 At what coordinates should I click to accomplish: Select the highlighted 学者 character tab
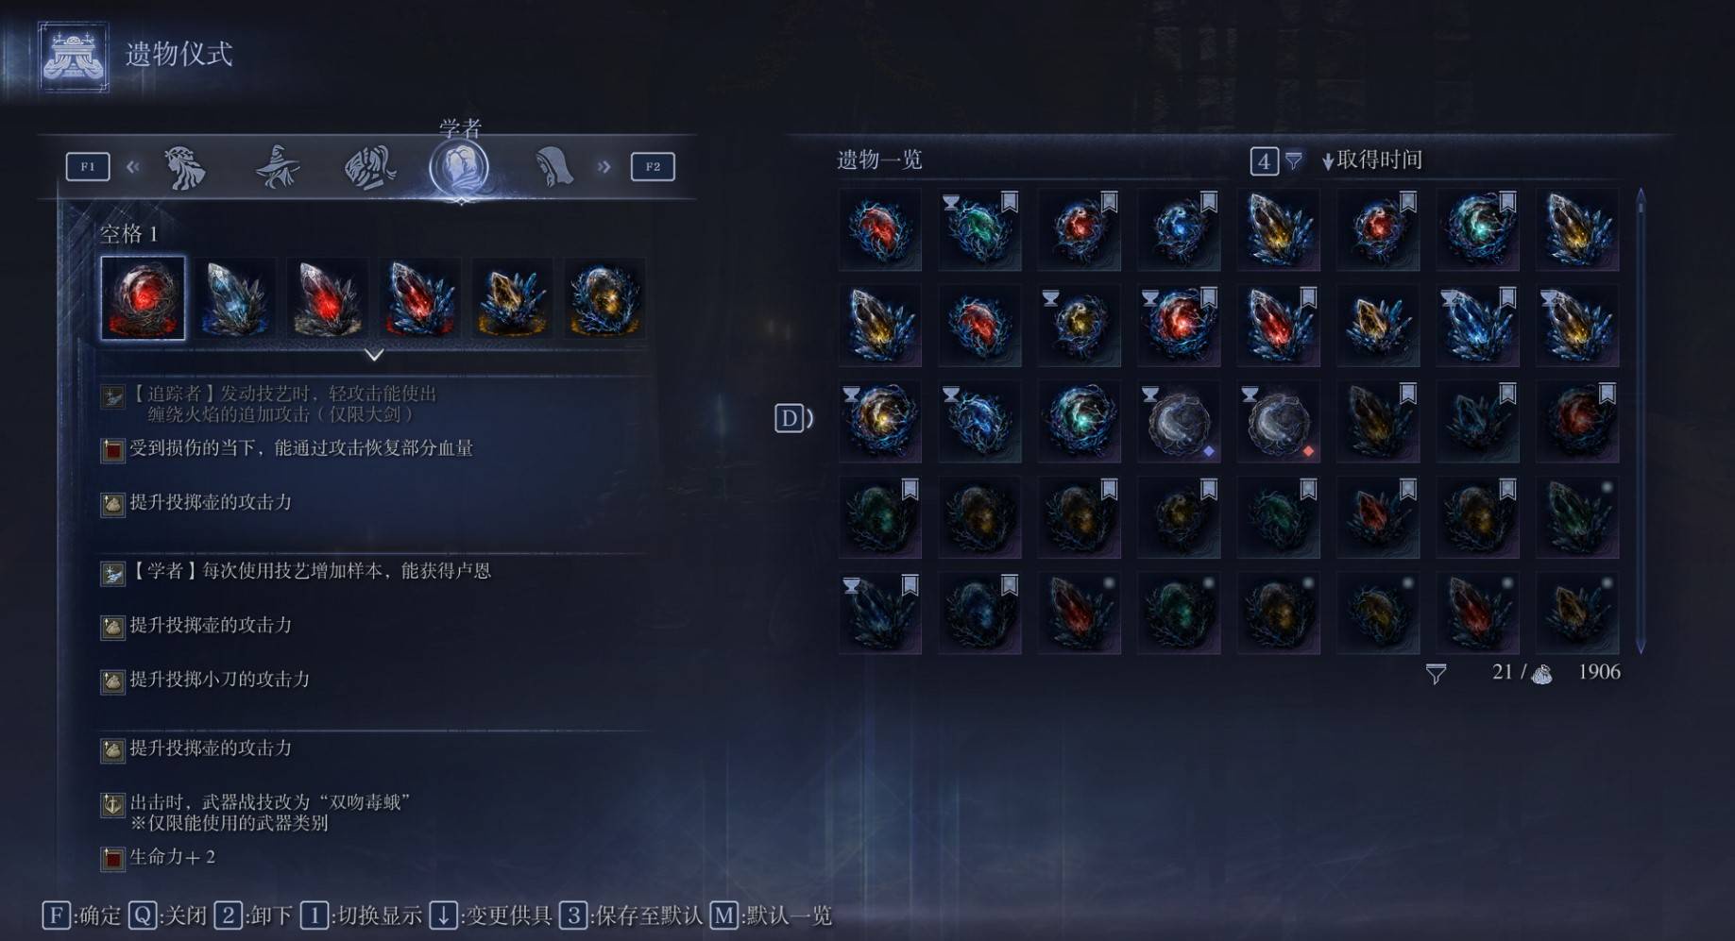(460, 167)
